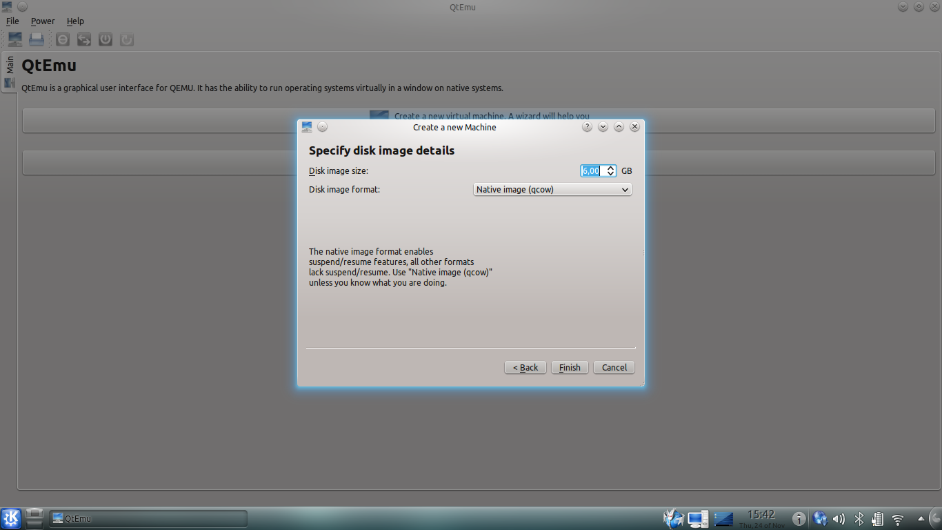Click the Create a new virtual machine button behind dialog
942x530 pixels.
(479, 120)
